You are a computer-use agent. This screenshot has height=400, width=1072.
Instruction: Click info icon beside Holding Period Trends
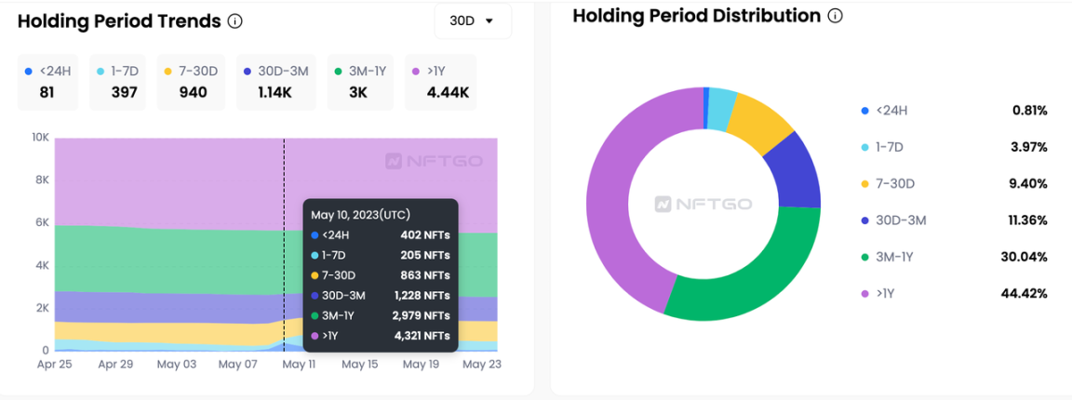235,21
